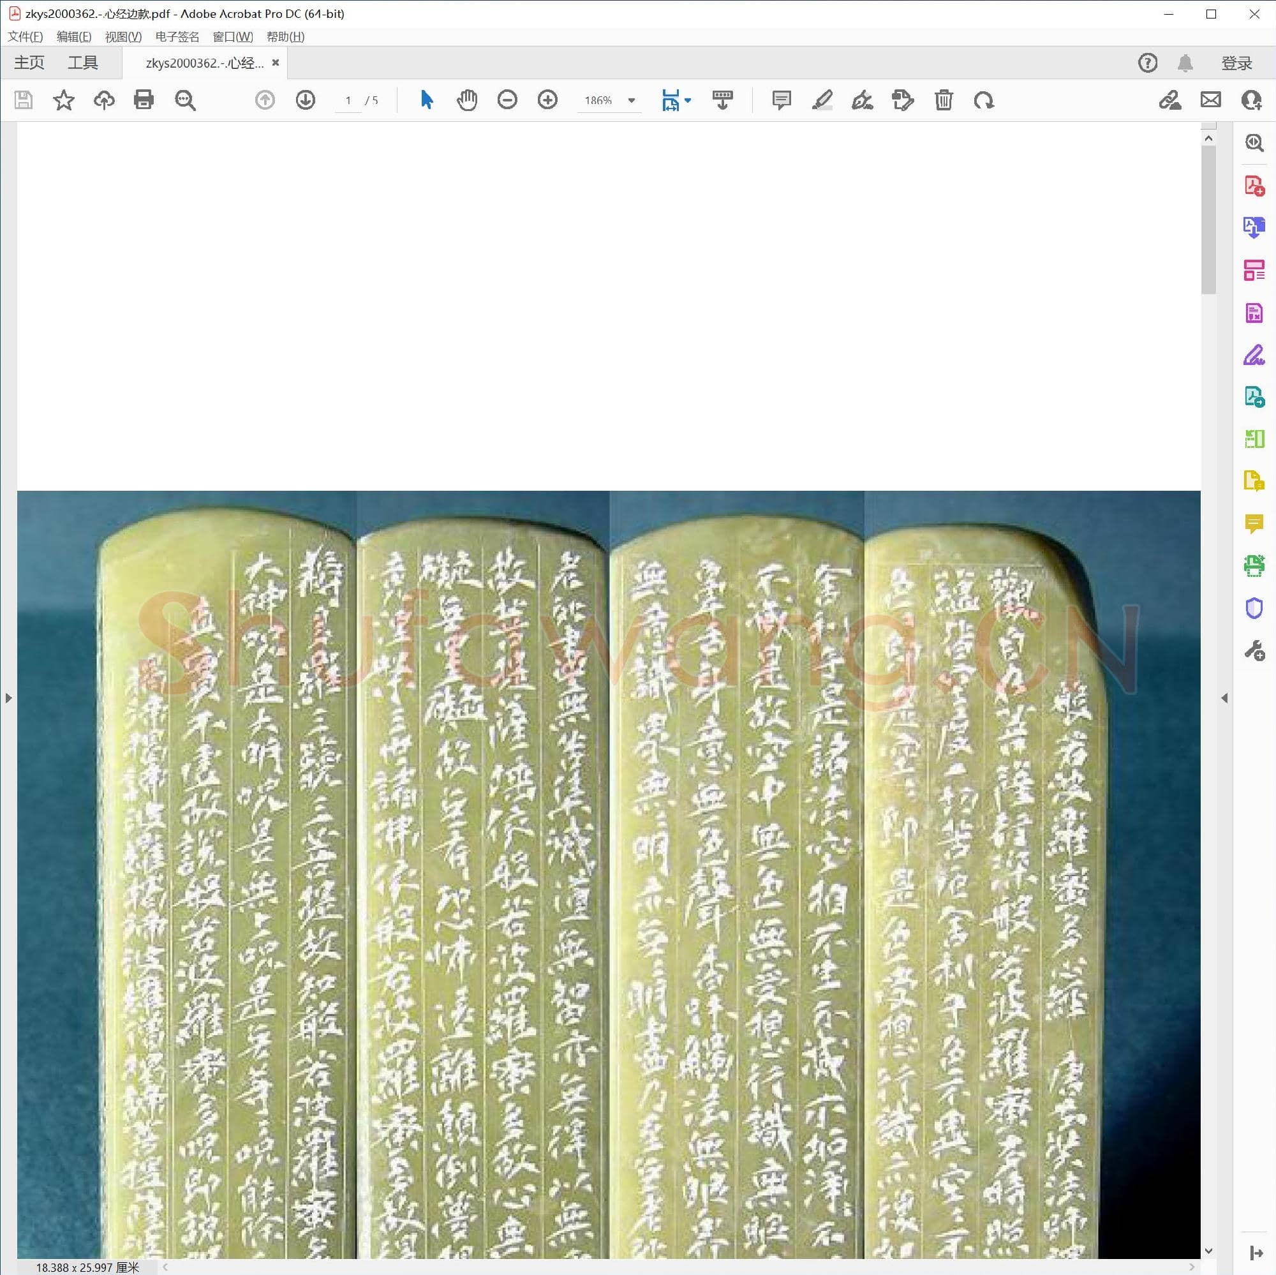Click the delete trash icon
Viewport: 1276px width, 1275px height.
(944, 100)
